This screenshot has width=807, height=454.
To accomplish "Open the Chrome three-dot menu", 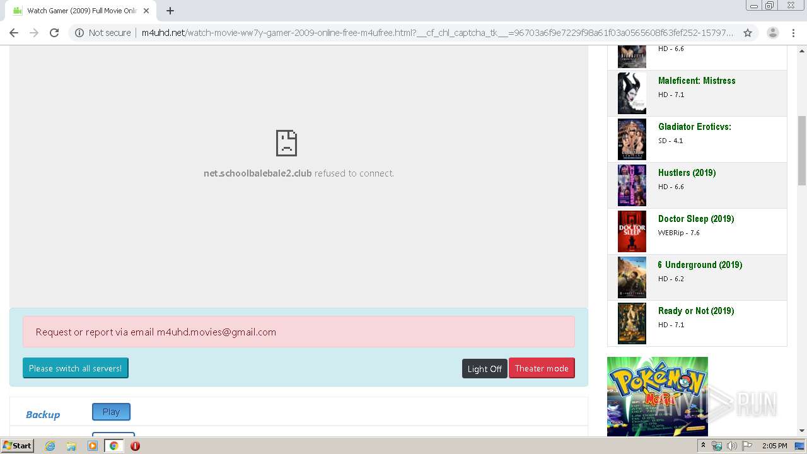I will (x=794, y=33).
